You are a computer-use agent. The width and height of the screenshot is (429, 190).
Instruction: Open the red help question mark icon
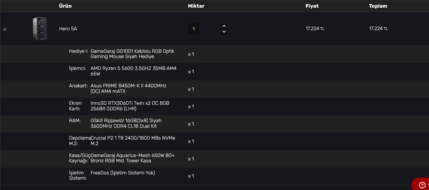click(x=422, y=185)
